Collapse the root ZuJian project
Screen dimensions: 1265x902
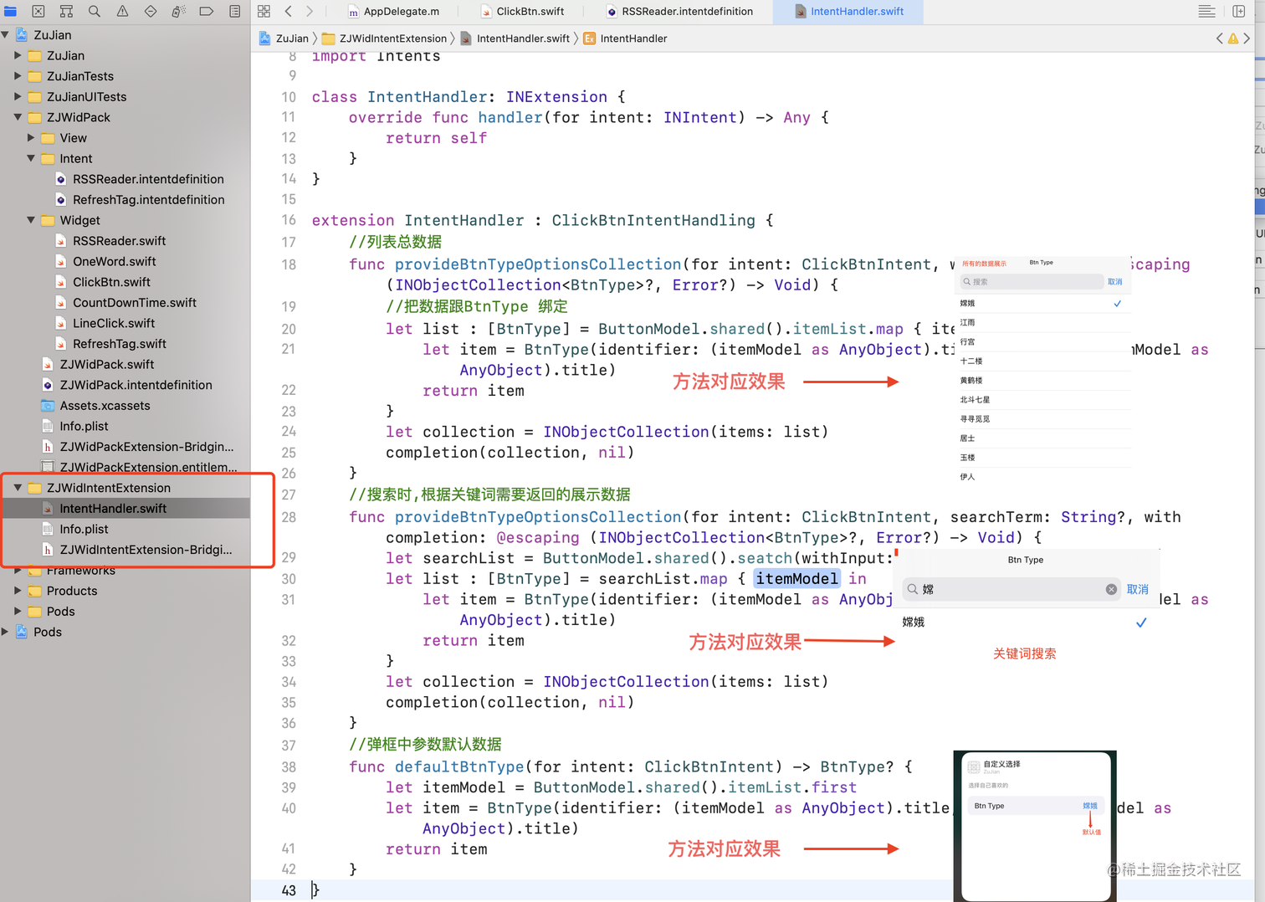(5, 35)
